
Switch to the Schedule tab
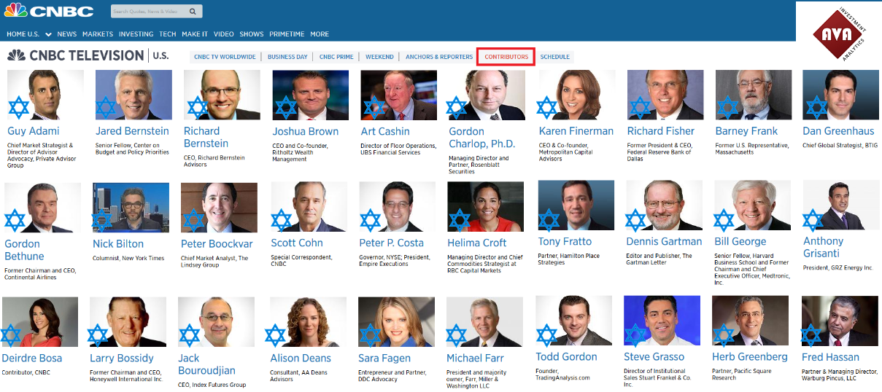click(x=555, y=57)
